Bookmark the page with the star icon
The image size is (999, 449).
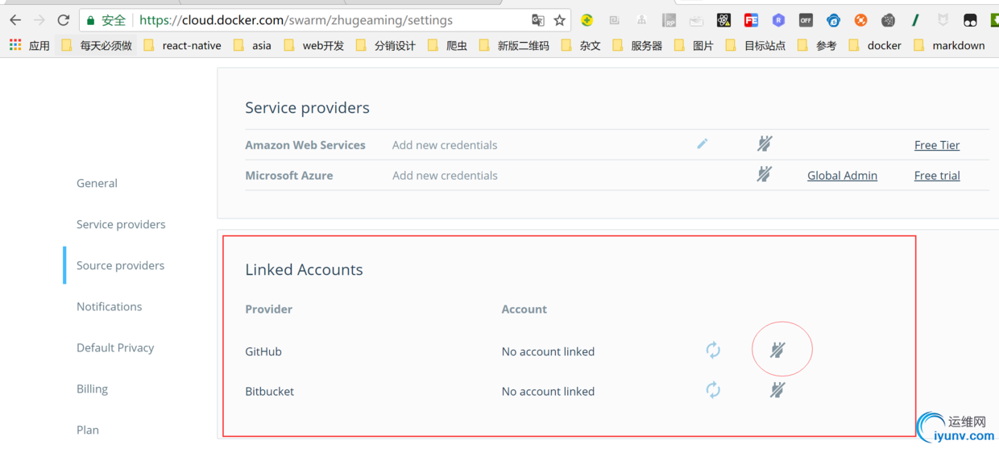click(x=560, y=20)
